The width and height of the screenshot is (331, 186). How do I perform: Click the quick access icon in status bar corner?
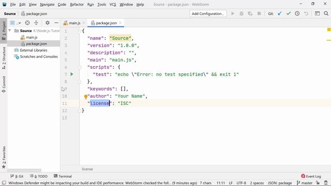[x=4, y=183]
